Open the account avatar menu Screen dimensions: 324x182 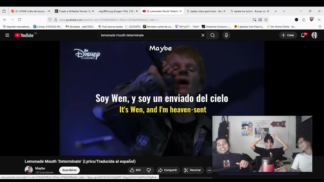pyautogui.click(x=314, y=35)
